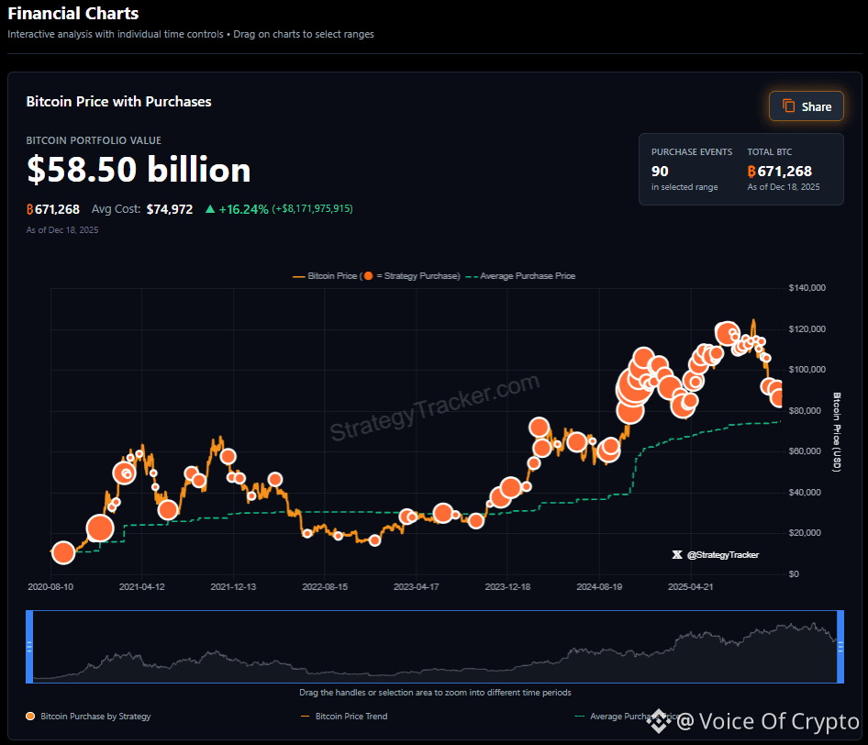Click the right blue range selector handle

coord(840,647)
